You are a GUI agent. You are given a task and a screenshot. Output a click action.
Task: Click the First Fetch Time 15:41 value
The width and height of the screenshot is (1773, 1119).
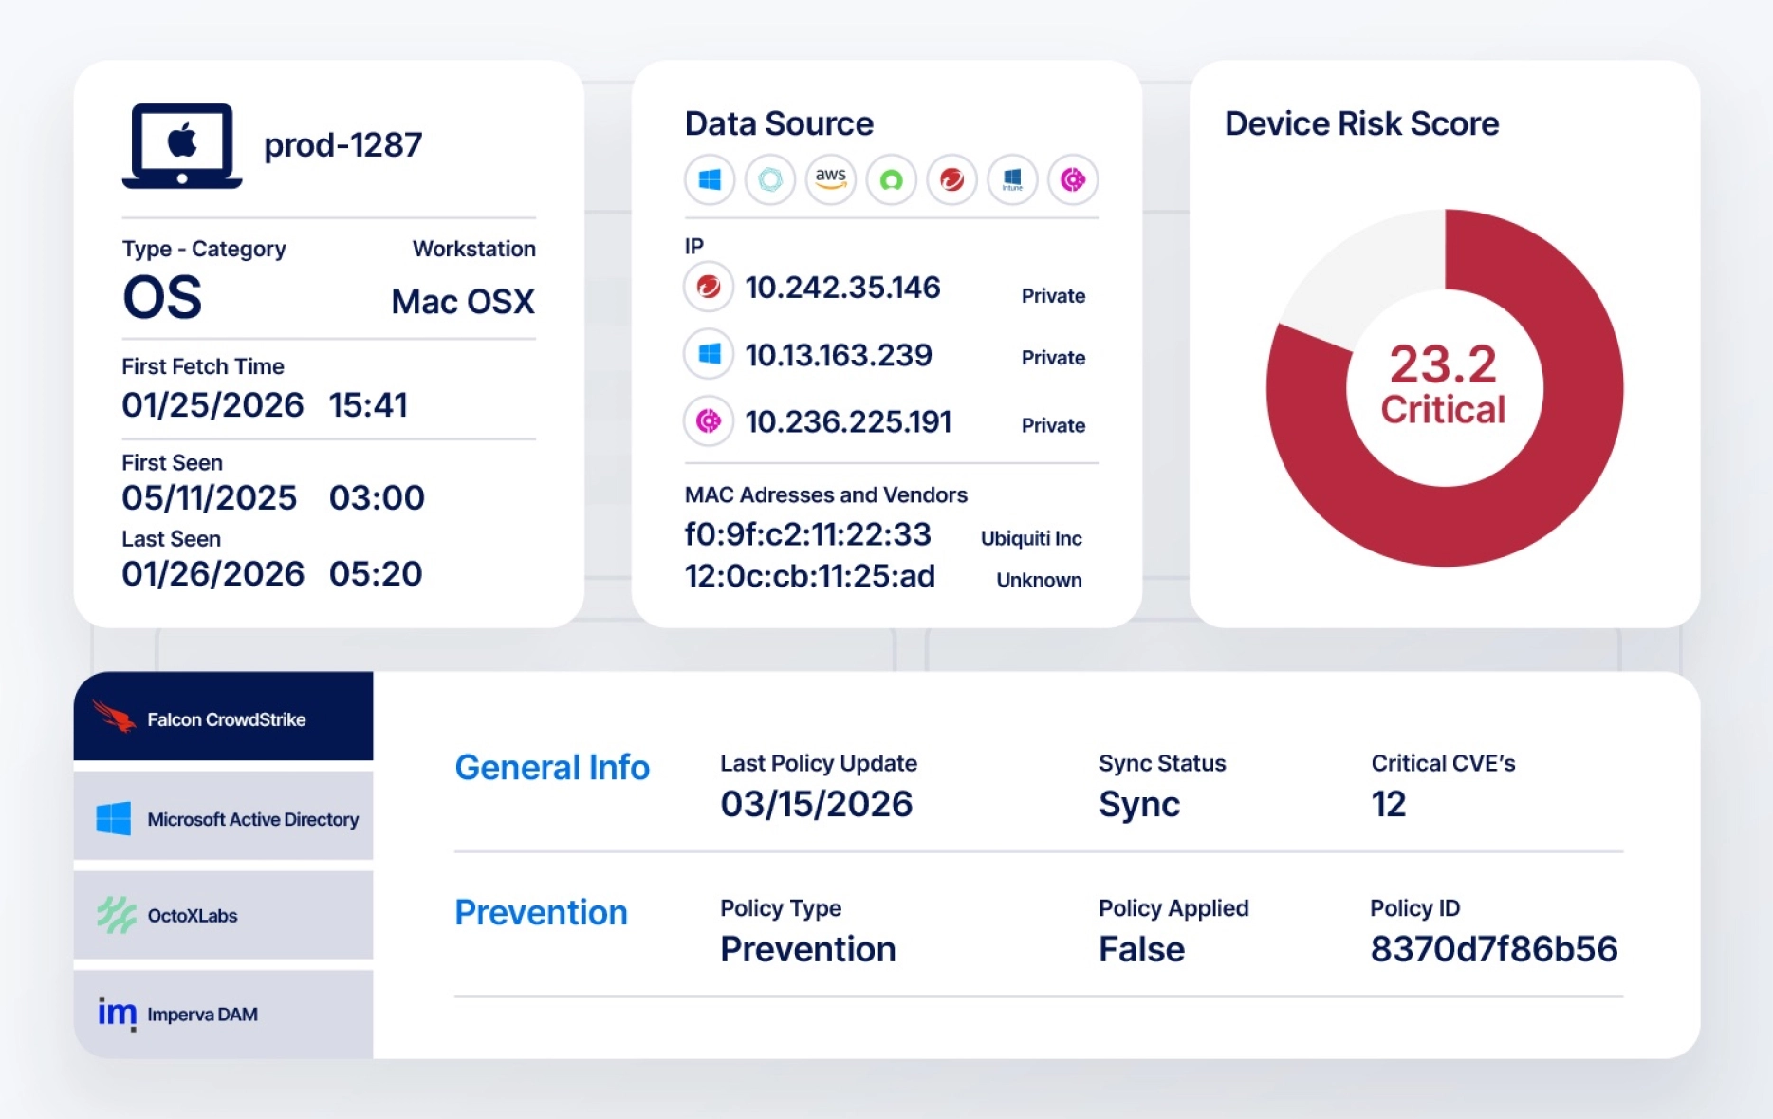pos(368,405)
